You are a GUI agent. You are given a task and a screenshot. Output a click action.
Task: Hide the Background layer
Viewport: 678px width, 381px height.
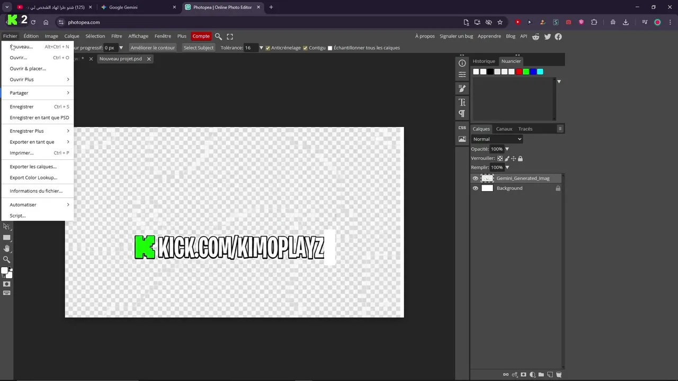[x=475, y=188]
